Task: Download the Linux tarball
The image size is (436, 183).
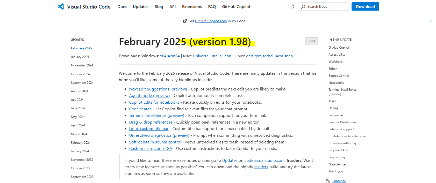Action: tap(268, 56)
